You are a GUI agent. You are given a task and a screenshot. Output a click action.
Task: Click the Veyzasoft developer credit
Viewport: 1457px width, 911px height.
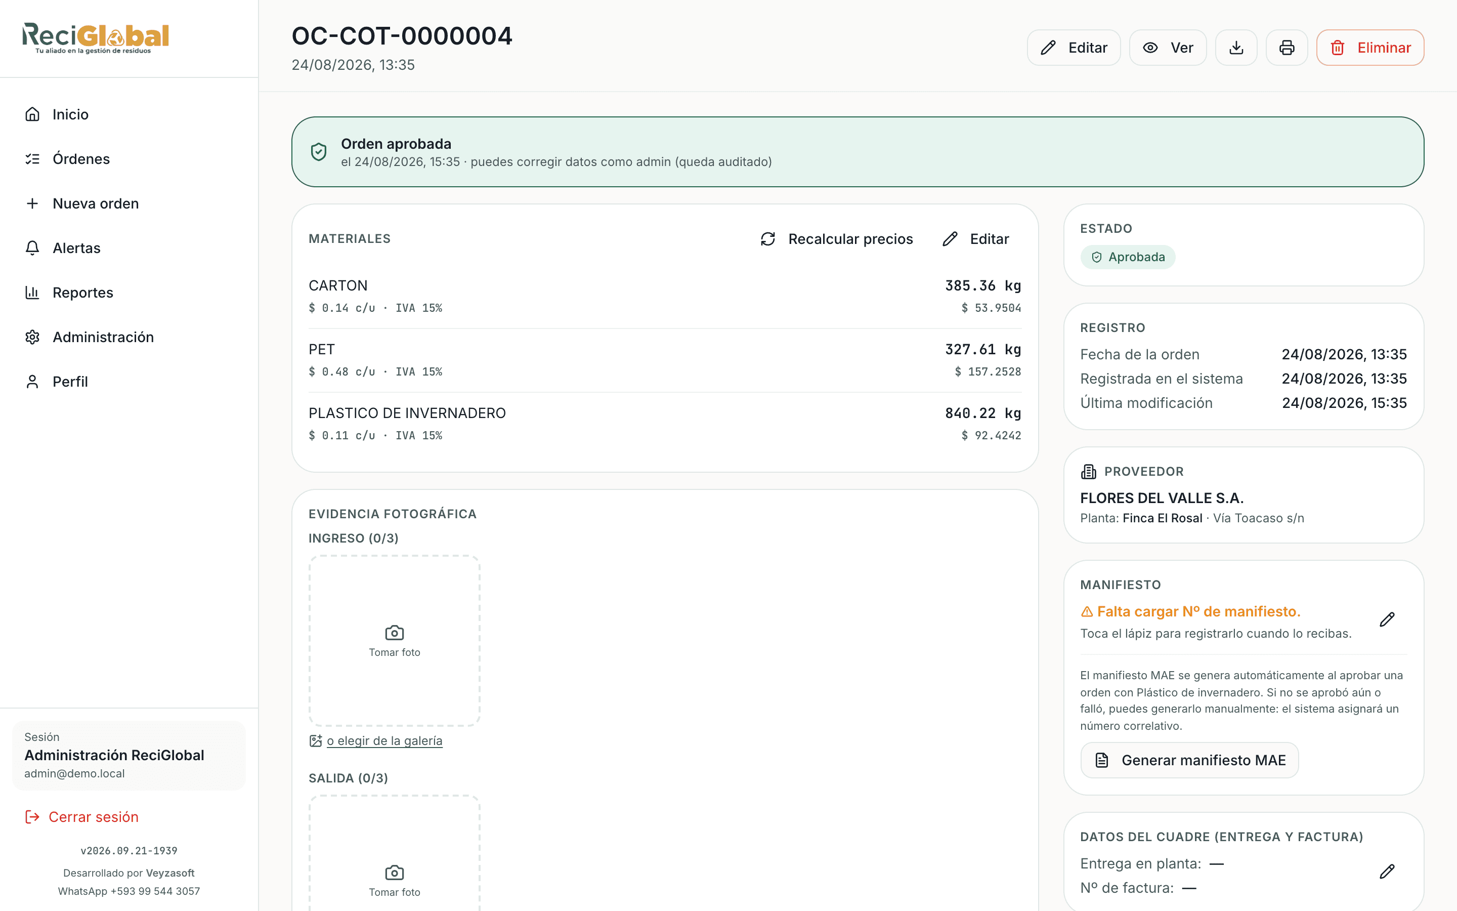click(170, 873)
